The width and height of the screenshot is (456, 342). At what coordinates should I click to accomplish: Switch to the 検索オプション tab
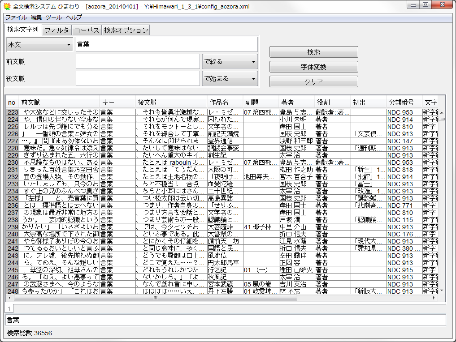(x=126, y=30)
